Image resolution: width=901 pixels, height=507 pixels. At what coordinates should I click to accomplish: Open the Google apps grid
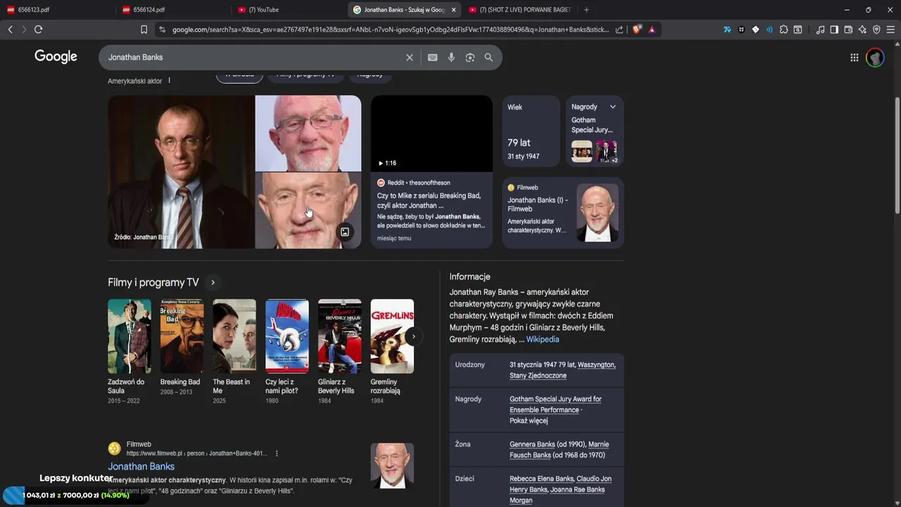pyautogui.click(x=854, y=58)
